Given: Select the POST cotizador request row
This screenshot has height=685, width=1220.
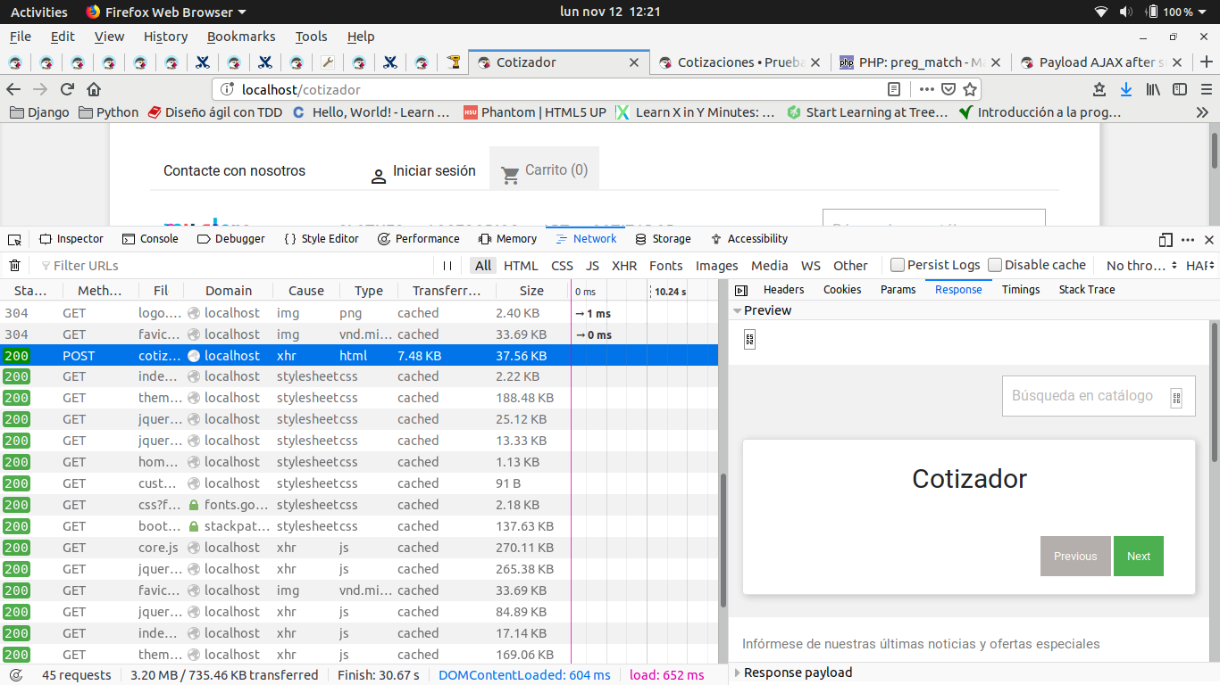Looking at the screenshot, I should point(359,356).
